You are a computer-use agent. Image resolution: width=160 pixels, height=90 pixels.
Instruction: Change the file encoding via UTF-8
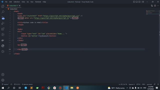[138, 84]
